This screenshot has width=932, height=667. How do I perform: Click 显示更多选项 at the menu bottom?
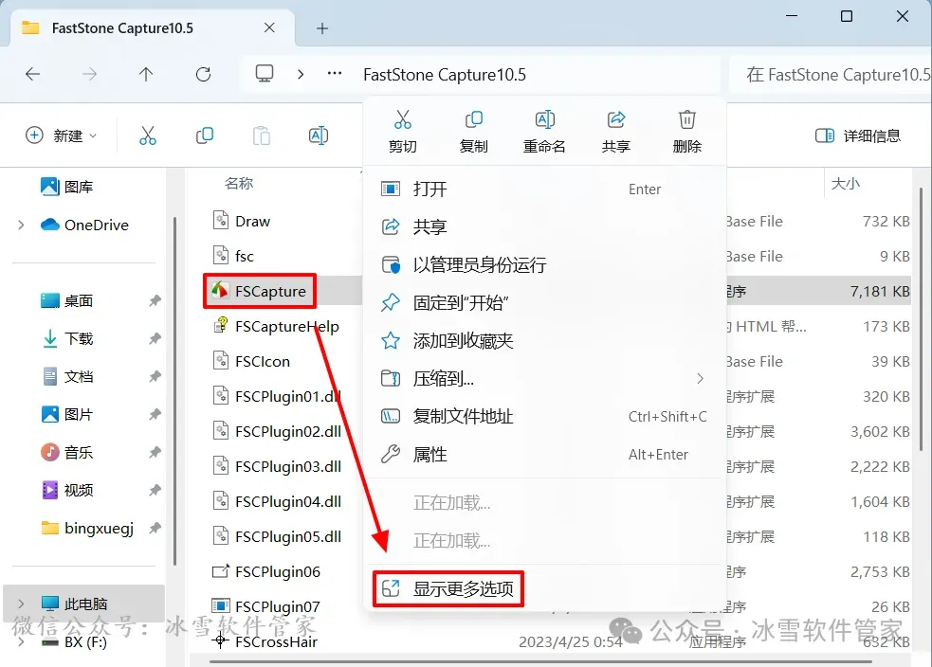tap(448, 588)
